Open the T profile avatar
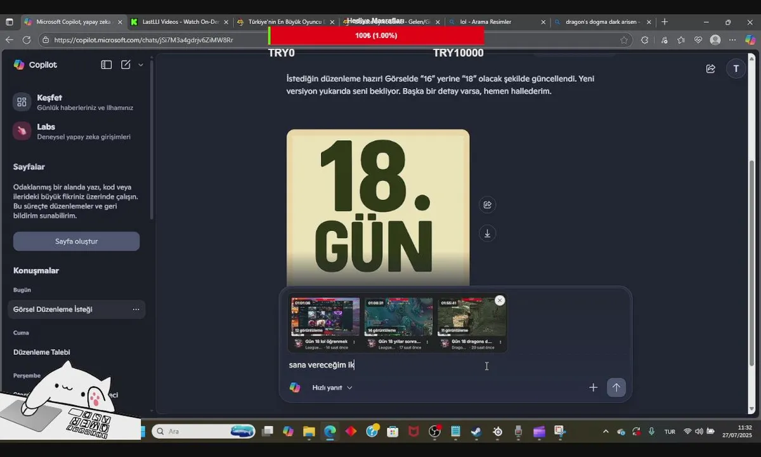 [736, 69]
